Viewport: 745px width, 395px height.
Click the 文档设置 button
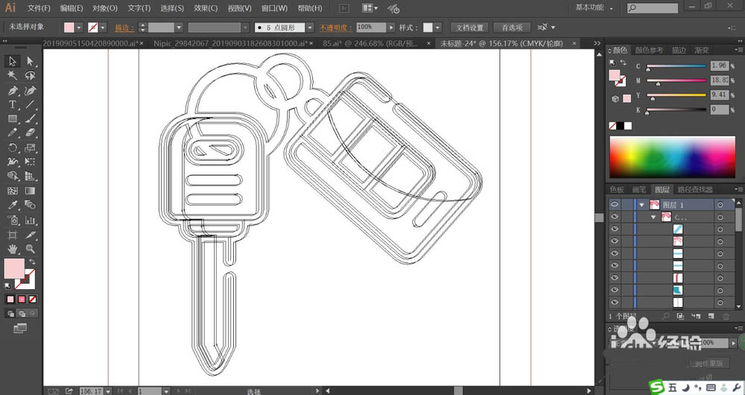pyautogui.click(x=469, y=28)
